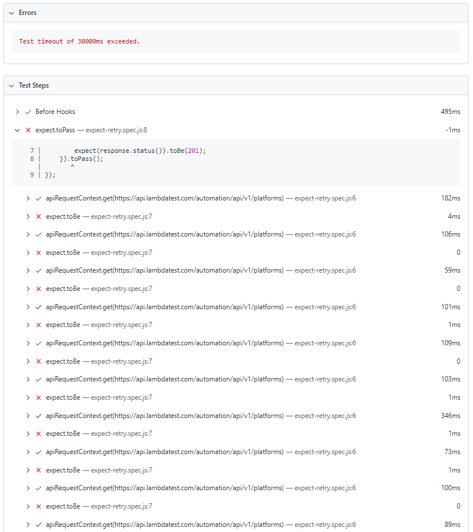Click the Test Steps header label
This screenshot has width=473, height=532.
(x=34, y=85)
